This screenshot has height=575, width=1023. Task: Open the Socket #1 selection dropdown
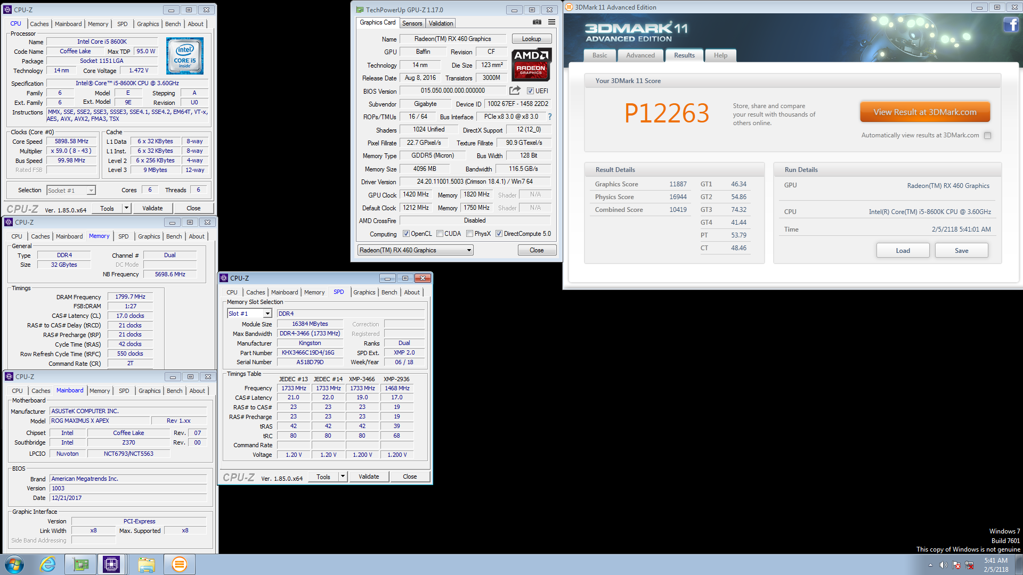(92, 190)
